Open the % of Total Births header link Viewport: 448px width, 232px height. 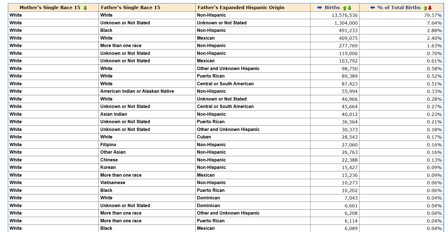coord(399,7)
